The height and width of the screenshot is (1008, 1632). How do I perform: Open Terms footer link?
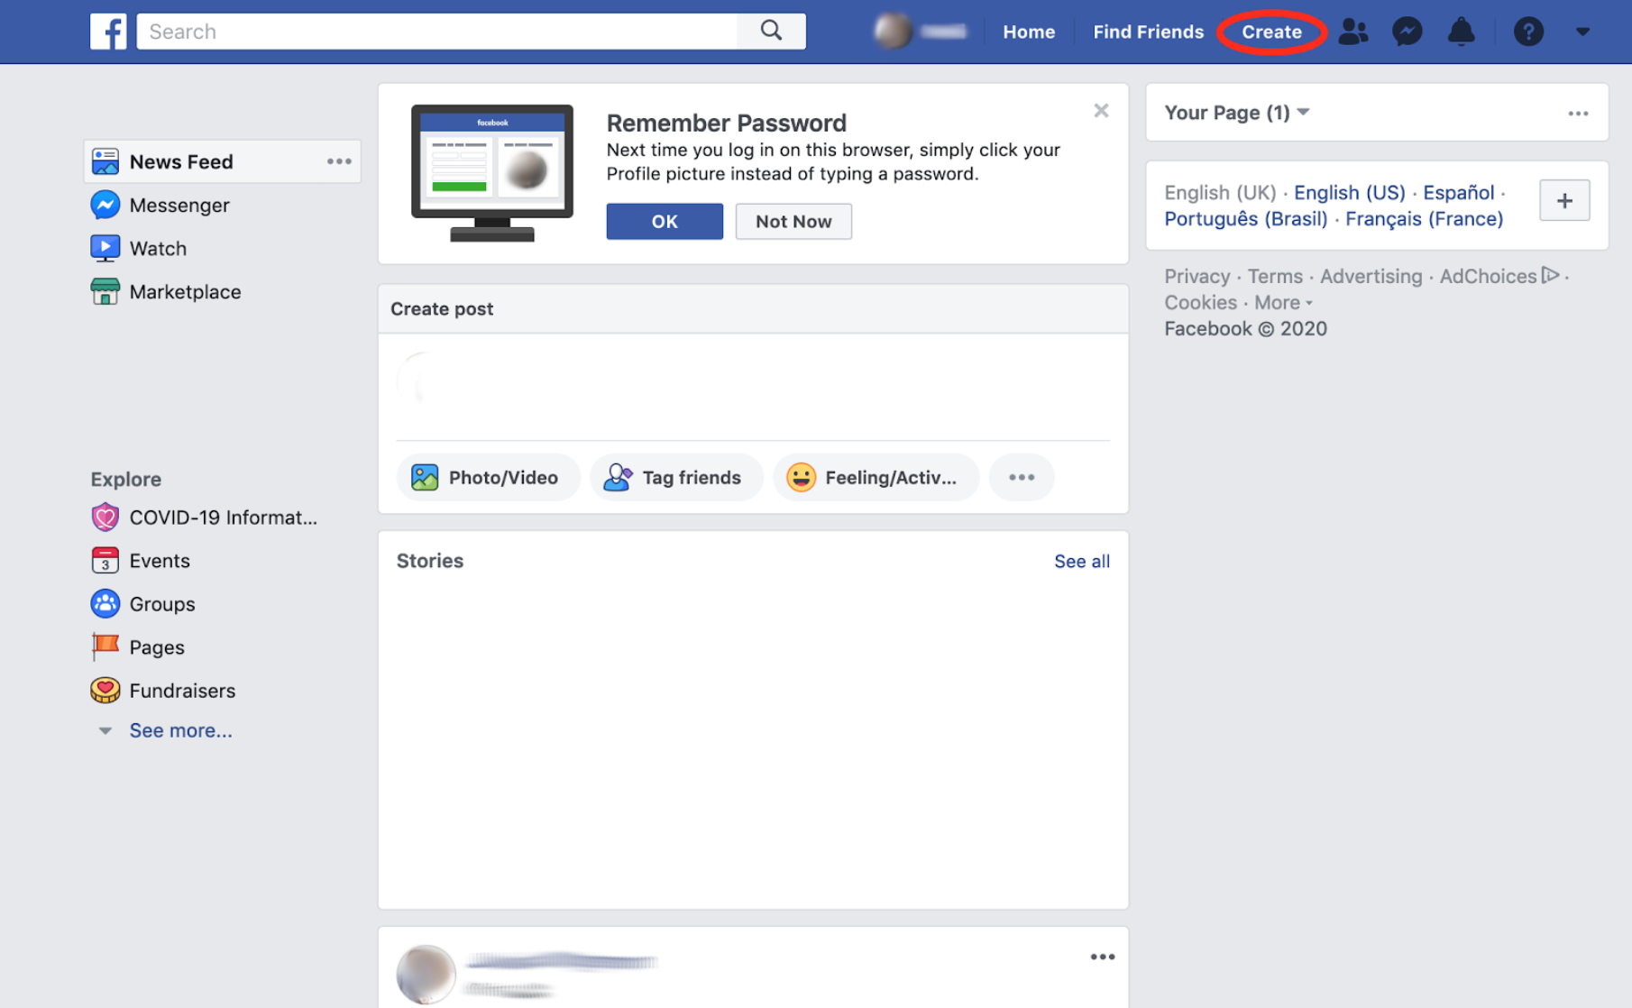[x=1275, y=276]
